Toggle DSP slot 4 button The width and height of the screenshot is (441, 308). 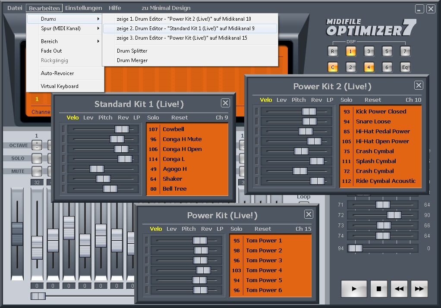coord(369,68)
